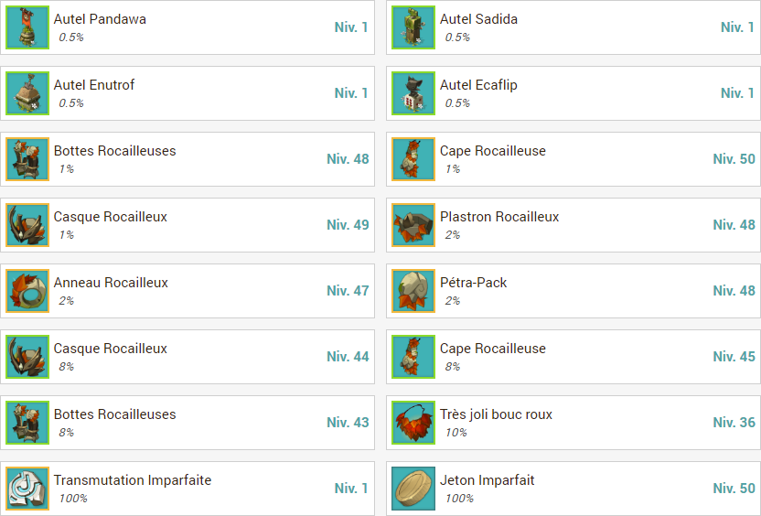Open the Autel Enutrof icon
761x516 pixels.
coord(27,93)
